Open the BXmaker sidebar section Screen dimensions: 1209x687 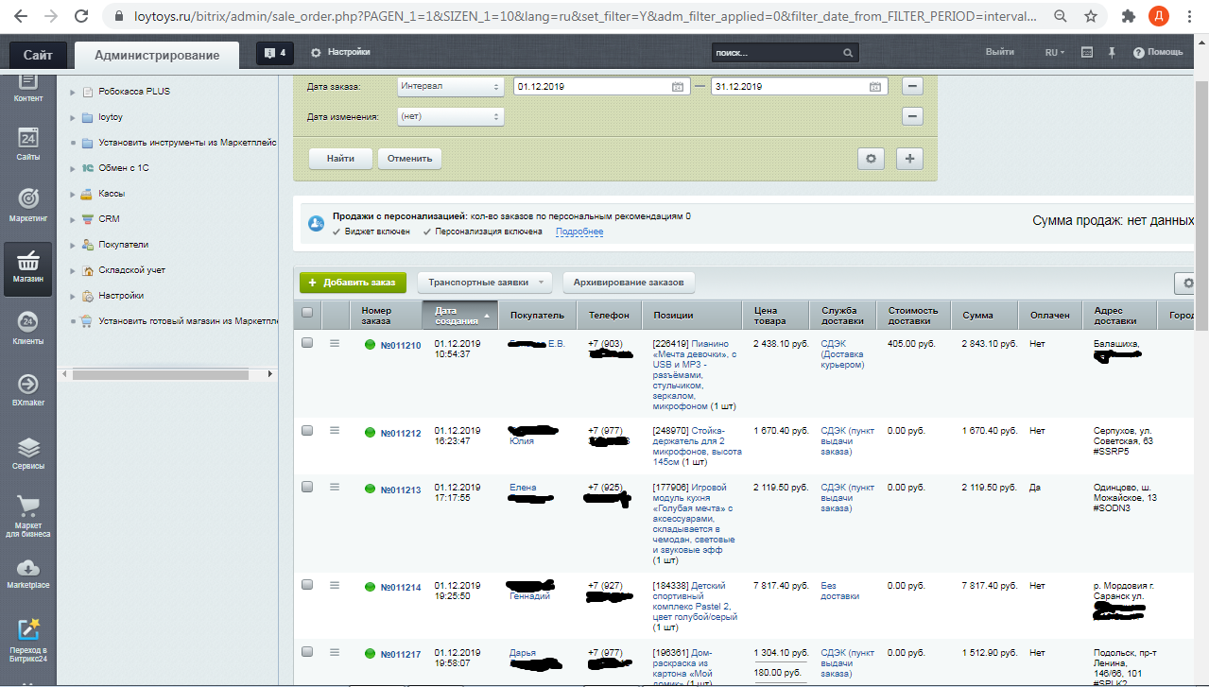28,390
